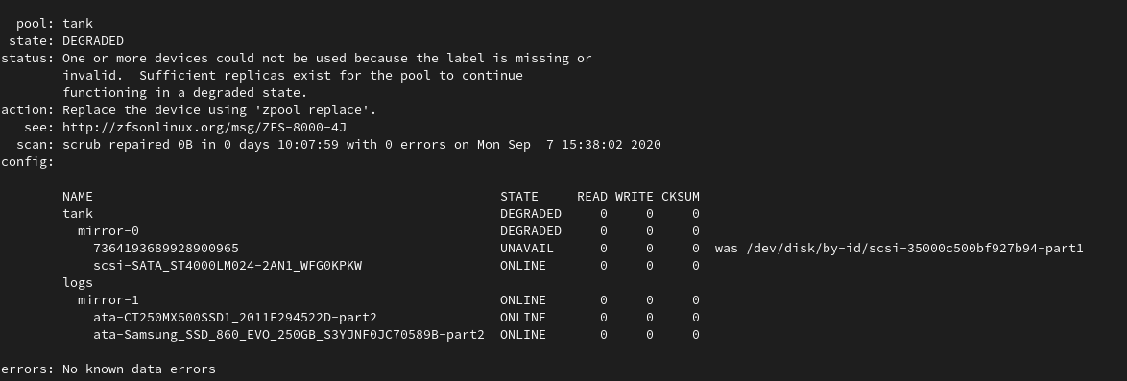
Task: Click the zfsonlinux.org ZFS-8000-4J URL
Action: click(204, 128)
